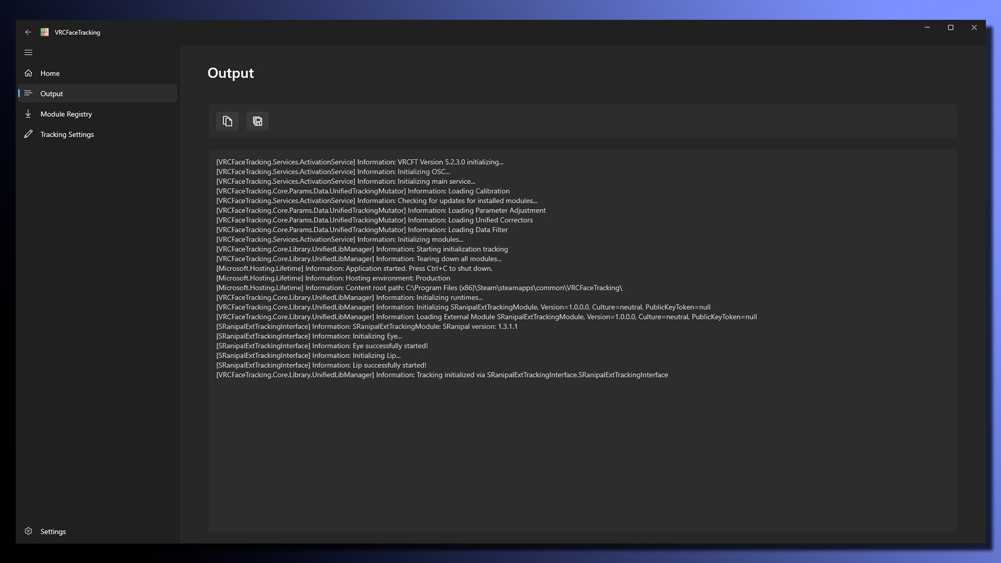Click the Lip successfully started log entry
The image size is (1001, 563).
tap(321, 365)
